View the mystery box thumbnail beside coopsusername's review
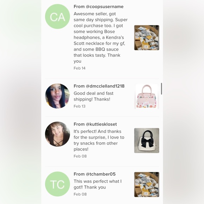This screenshot has height=204, width=204. [147, 38]
